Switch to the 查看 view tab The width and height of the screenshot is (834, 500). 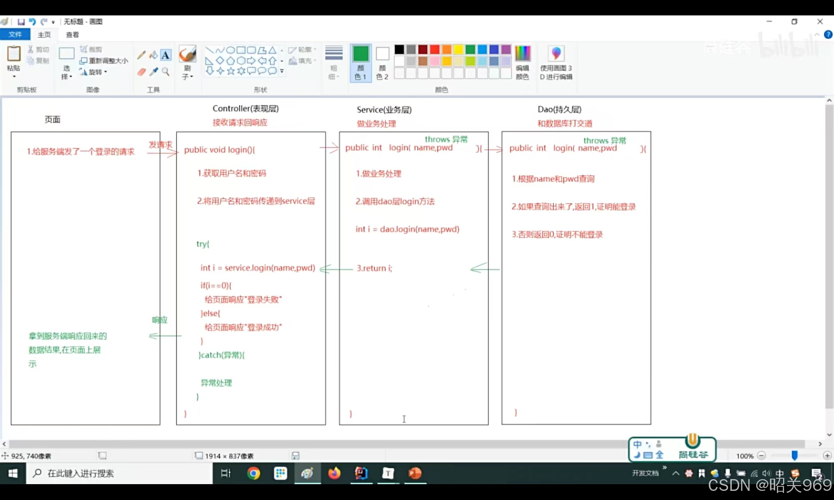(72, 35)
